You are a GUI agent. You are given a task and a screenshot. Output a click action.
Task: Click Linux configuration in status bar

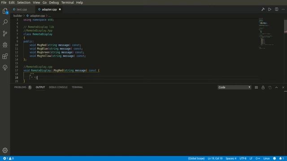[x=266, y=158]
